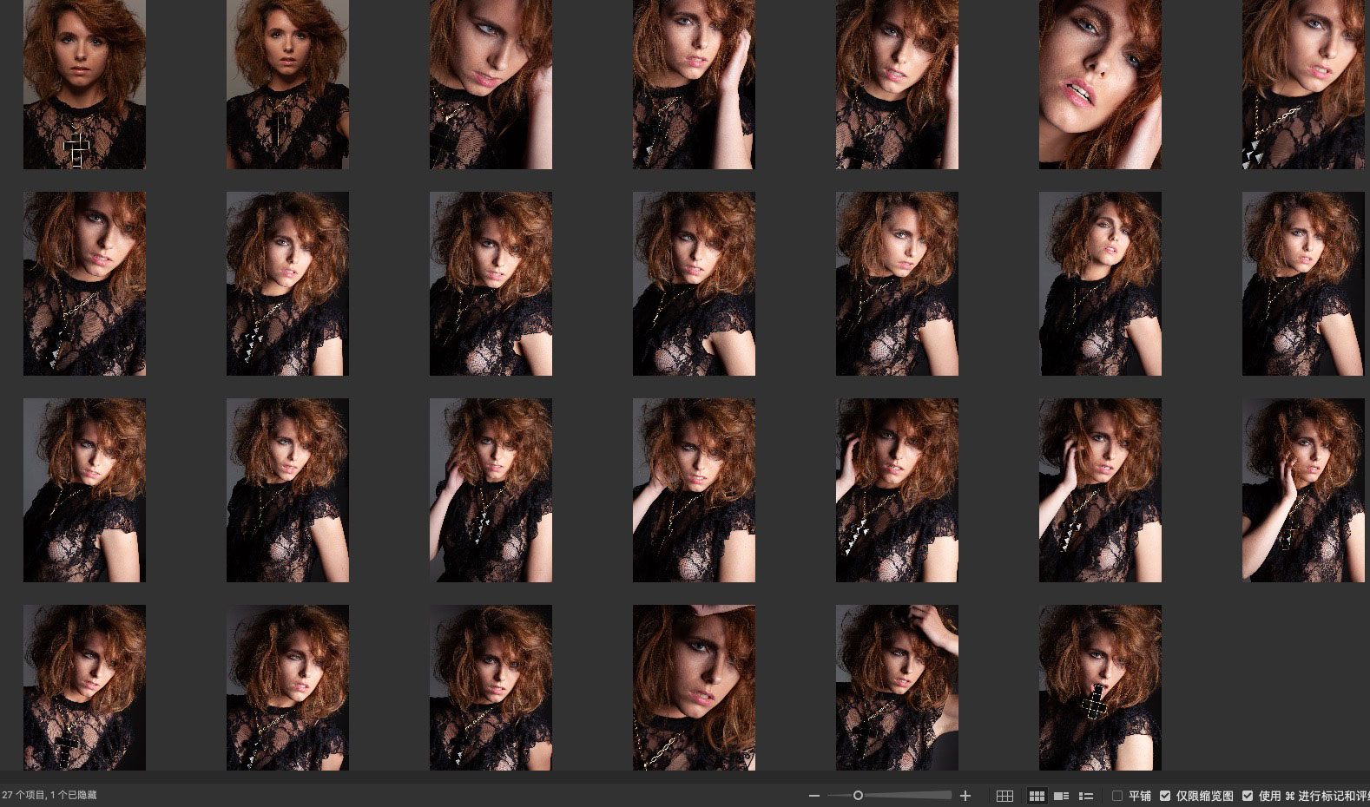Uncheck the 仅限缩览图 checkbox
Image resolution: width=1370 pixels, height=807 pixels.
point(1165,796)
